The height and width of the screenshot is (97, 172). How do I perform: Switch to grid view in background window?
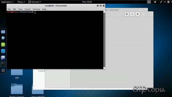click(132, 14)
